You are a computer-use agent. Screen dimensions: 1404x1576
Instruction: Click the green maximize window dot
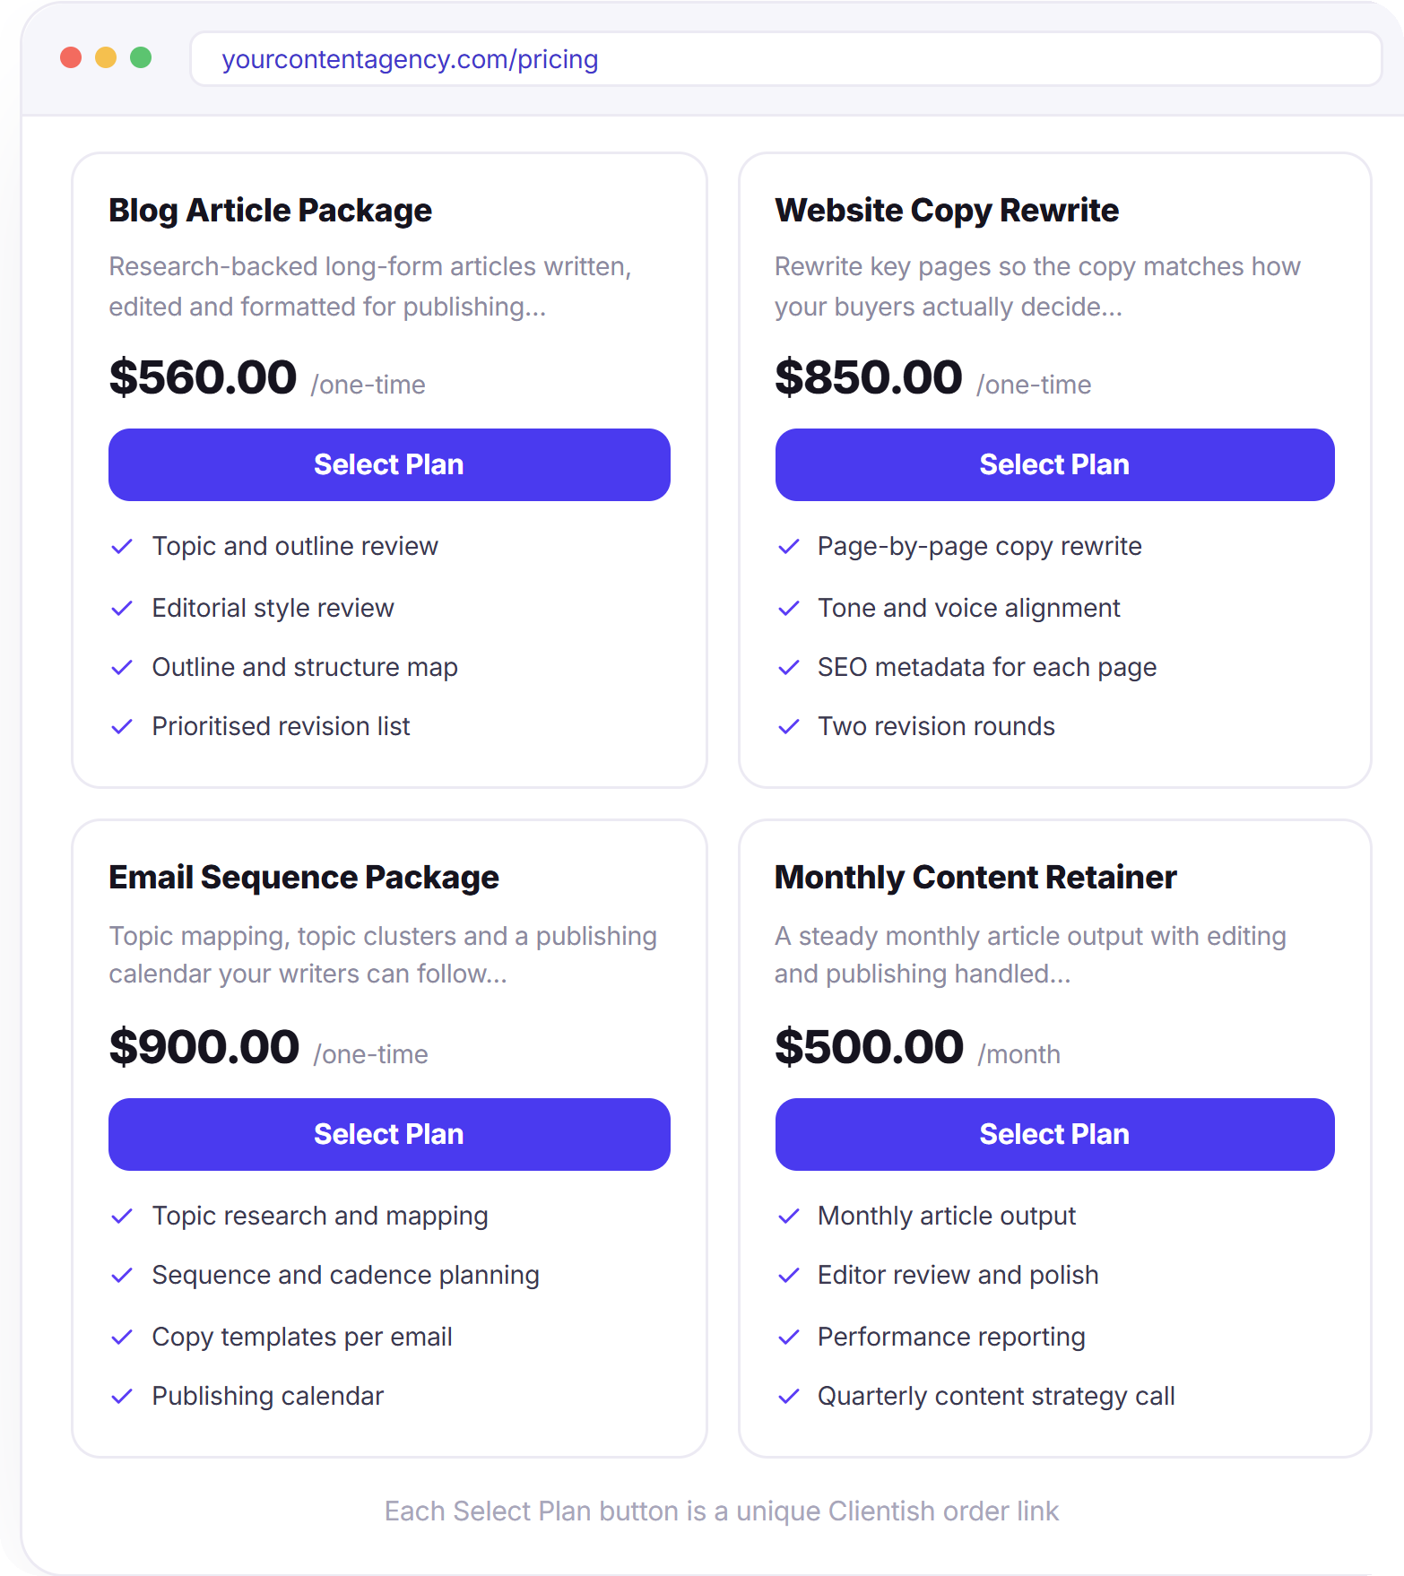coord(141,57)
